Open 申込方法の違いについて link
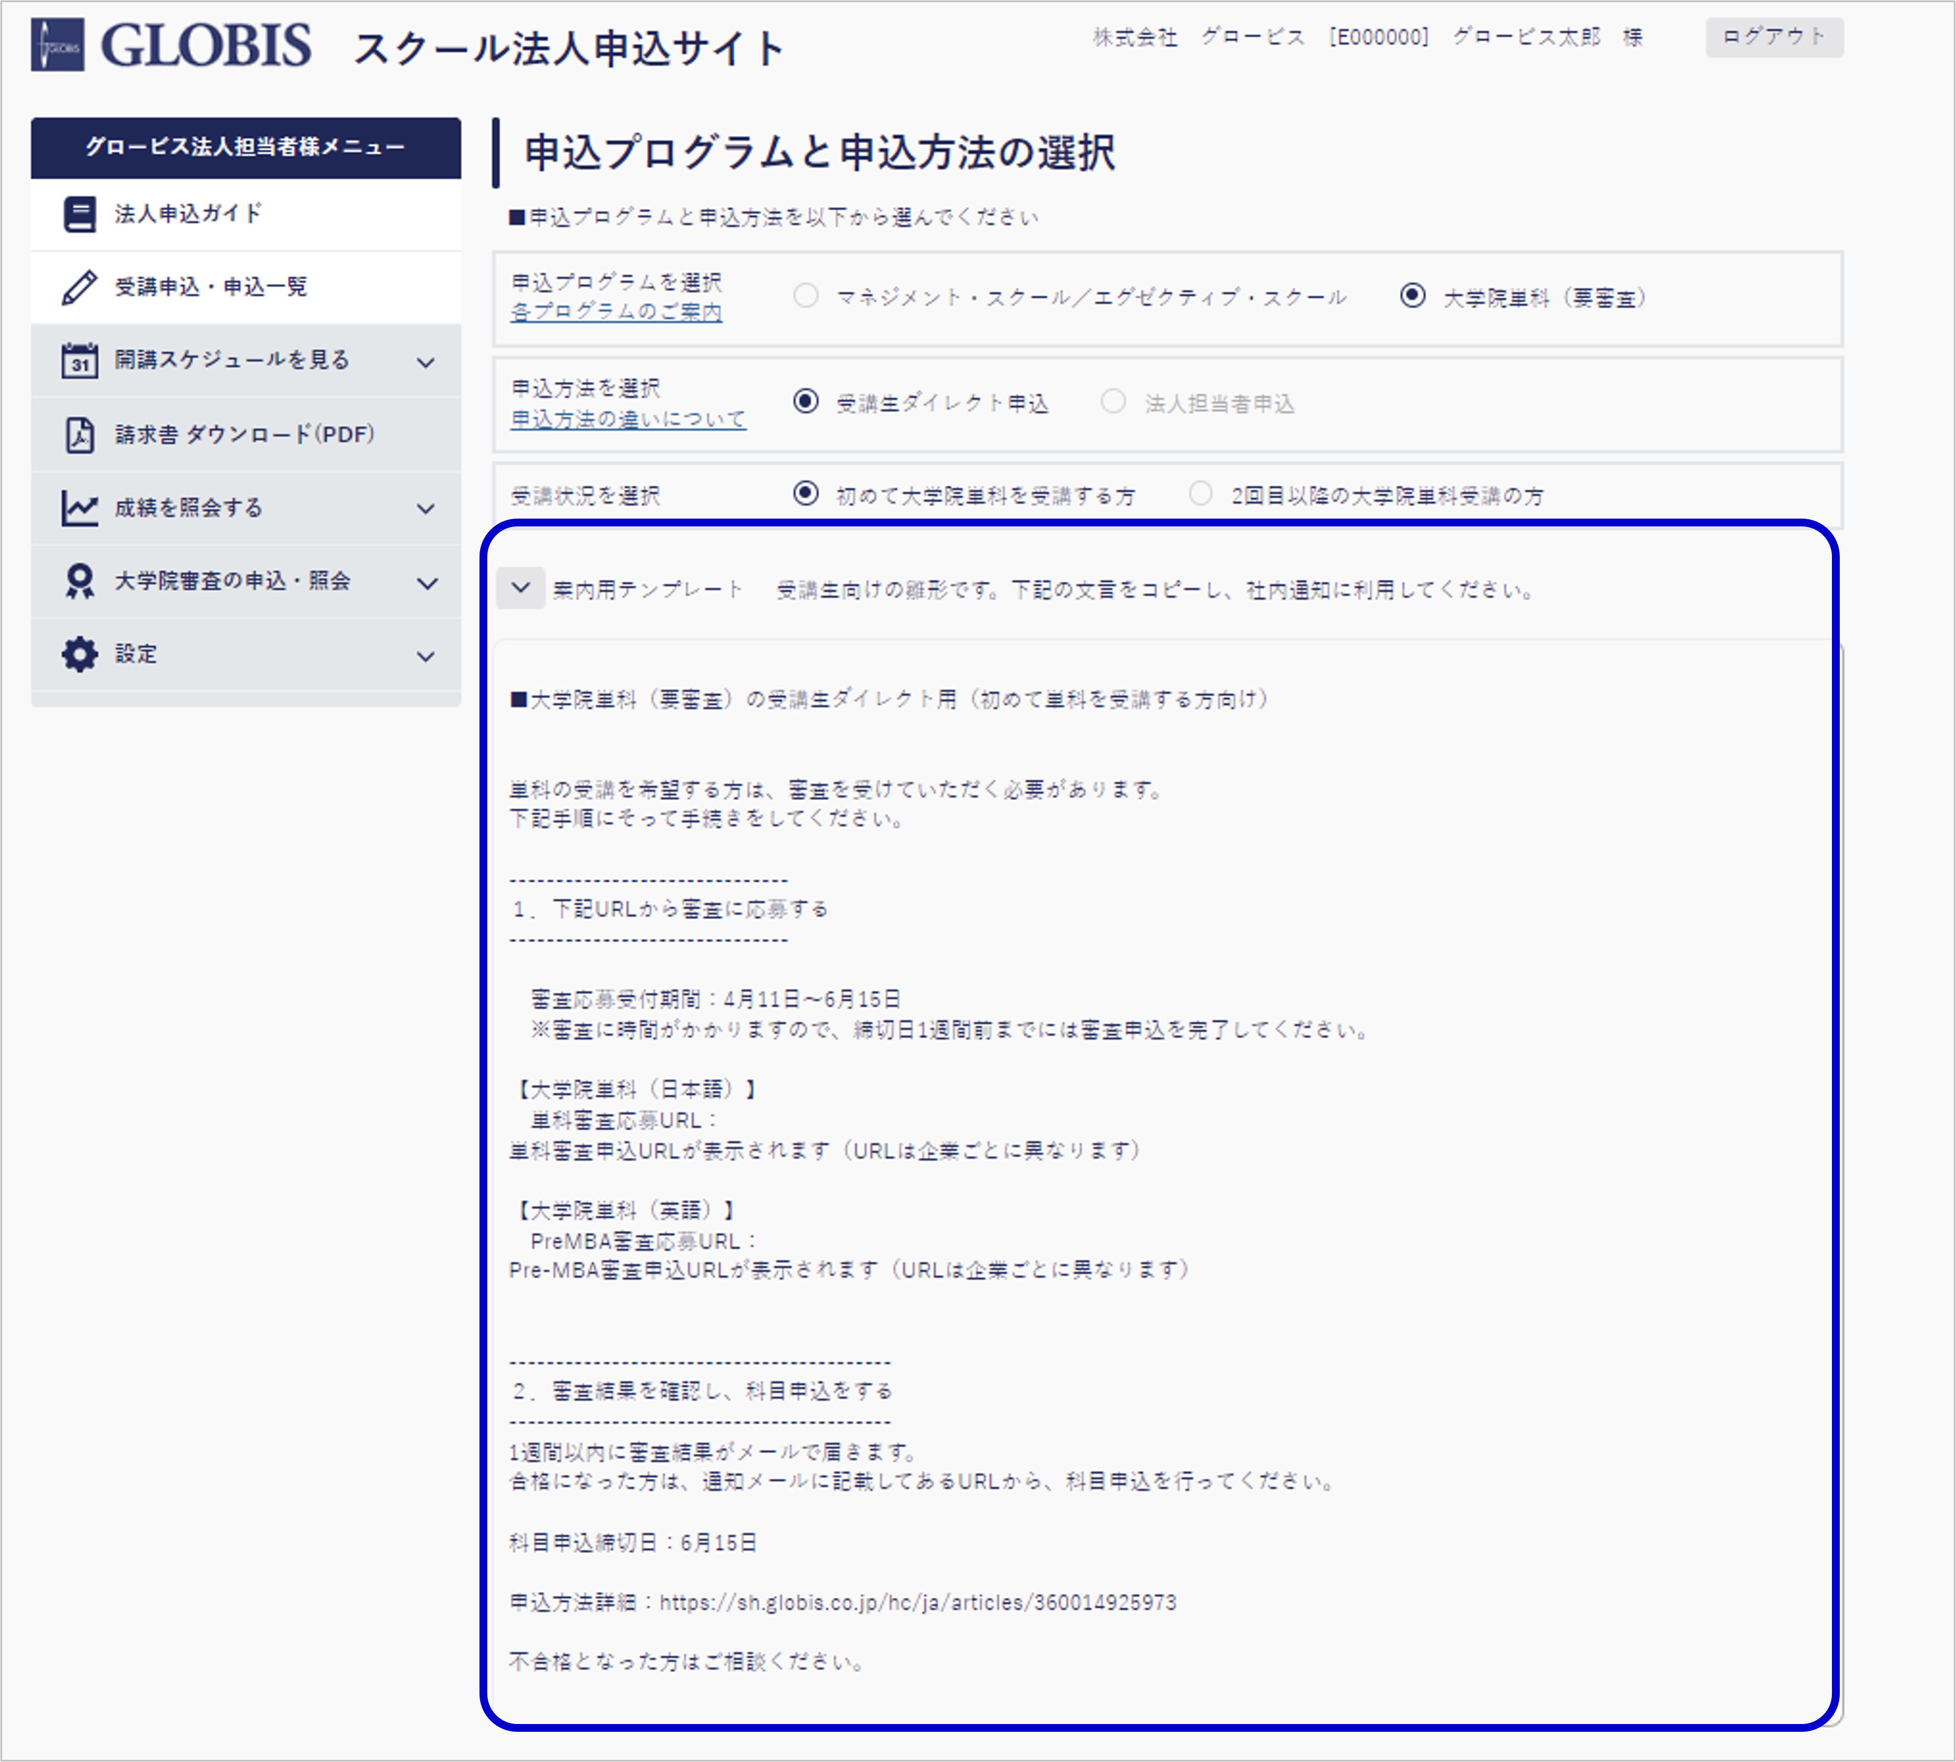1956x1762 pixels. click(x=629, y=419)
